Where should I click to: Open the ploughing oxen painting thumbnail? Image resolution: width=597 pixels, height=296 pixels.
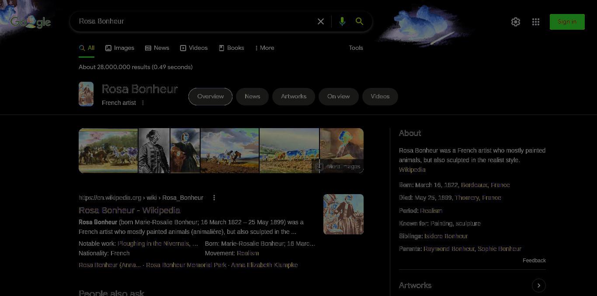click(x=229, y=151)
